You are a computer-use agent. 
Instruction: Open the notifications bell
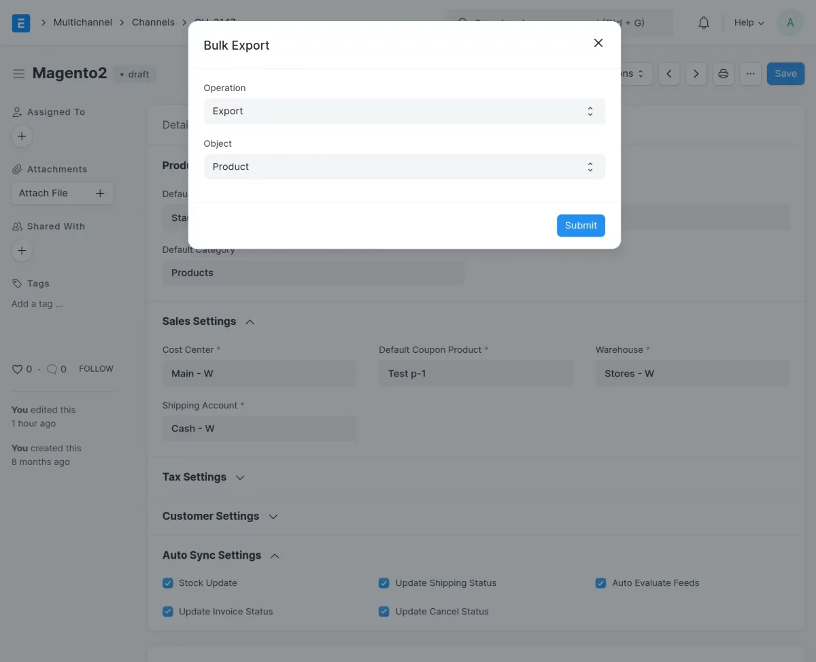pos(704,22)
